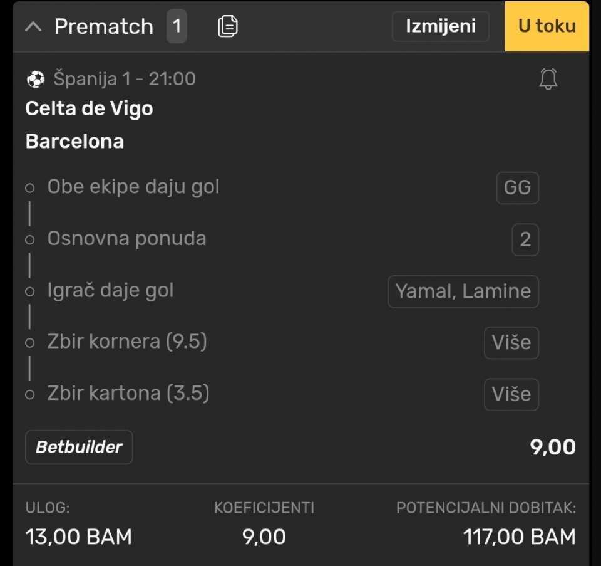
Task: Select the GG selection chip
Action: coord(517,187)
